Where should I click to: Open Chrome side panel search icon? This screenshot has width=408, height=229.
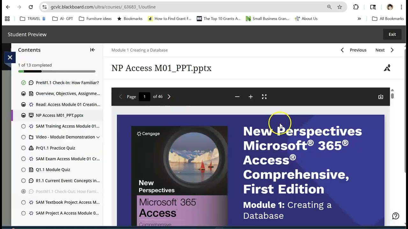tap(373, 7)
